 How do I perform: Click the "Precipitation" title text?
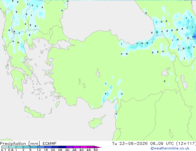13,144
